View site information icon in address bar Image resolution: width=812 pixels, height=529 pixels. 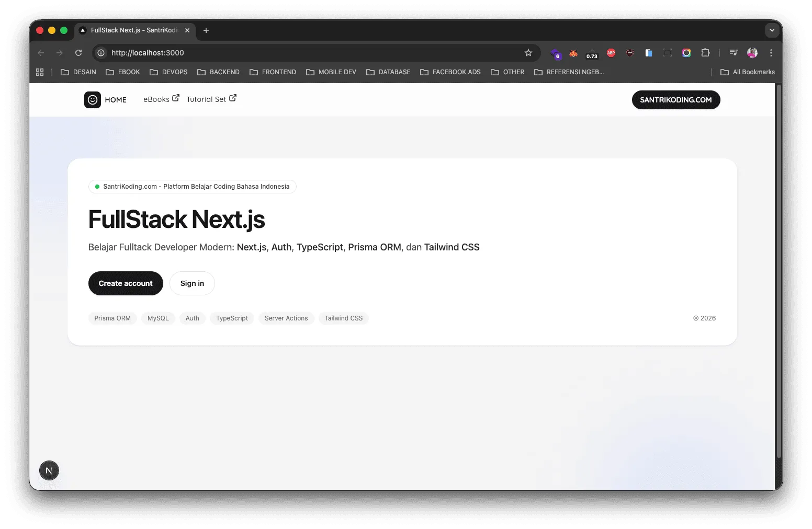(101, 53)
